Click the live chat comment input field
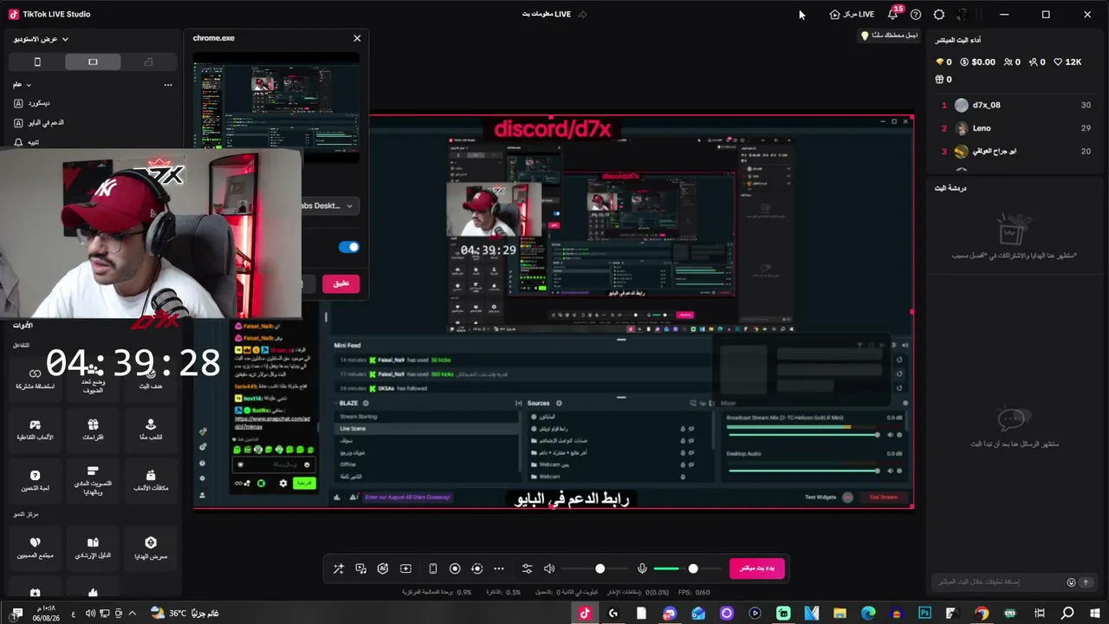Image resolution: width=1109 pixels, height=624 pixels. point(999,582)
